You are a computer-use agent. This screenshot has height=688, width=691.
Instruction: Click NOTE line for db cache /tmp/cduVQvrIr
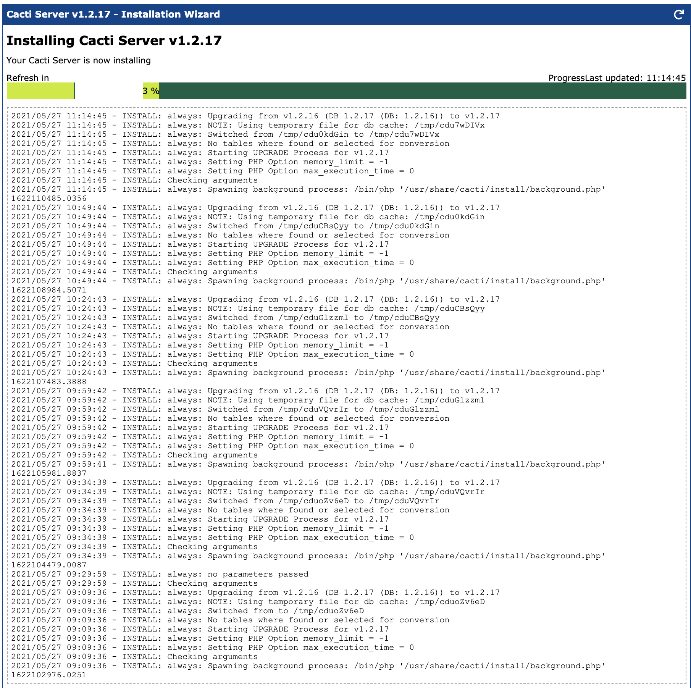pos(248,492)
